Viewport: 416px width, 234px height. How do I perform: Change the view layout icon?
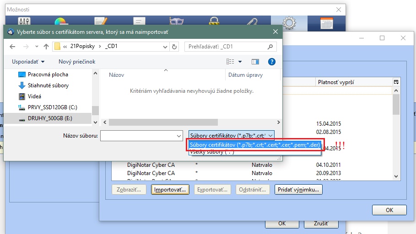[230, 62]
